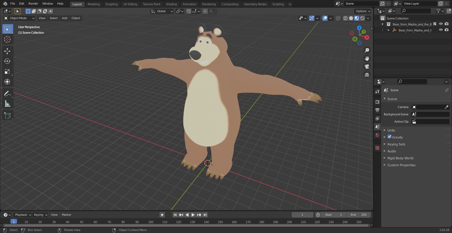Click the zoom viewport magnifier icon
Screen dimensions: 452x233
367,50
